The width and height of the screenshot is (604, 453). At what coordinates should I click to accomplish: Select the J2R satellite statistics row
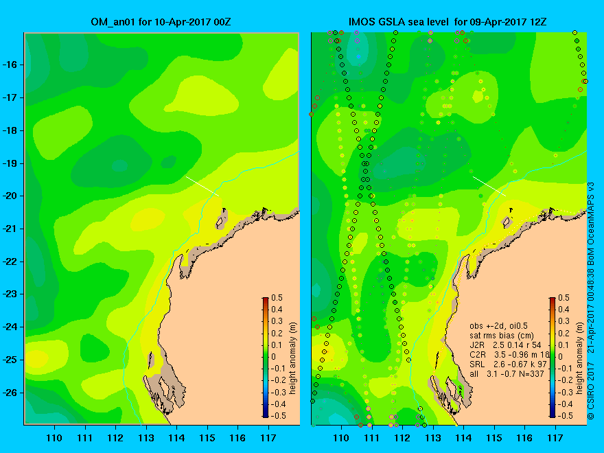click(x=505, y=345)
